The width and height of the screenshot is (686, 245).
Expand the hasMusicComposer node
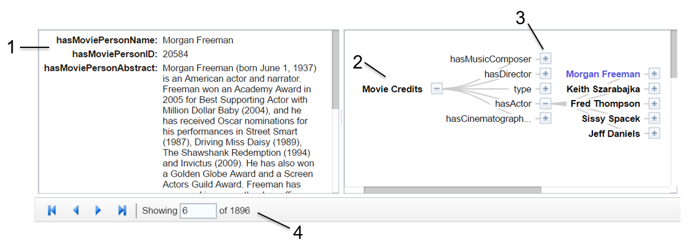pyautogui.click(x=546, y=59)
